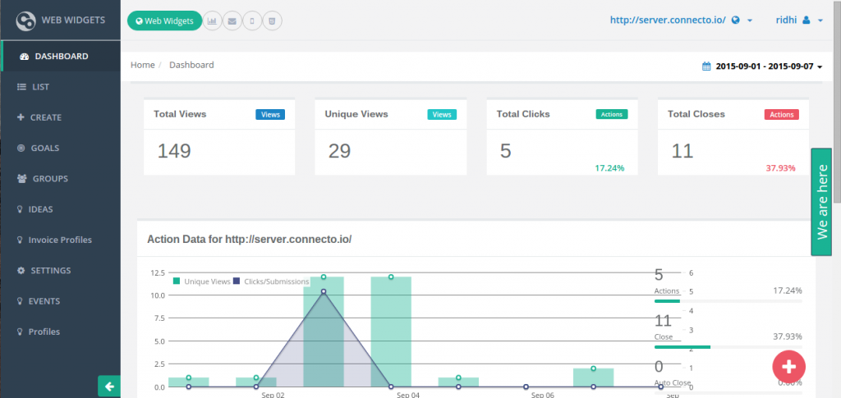Click the calendar icon by date range
The height and width of the screenshot is (398, 841).
tap(706, 66)
